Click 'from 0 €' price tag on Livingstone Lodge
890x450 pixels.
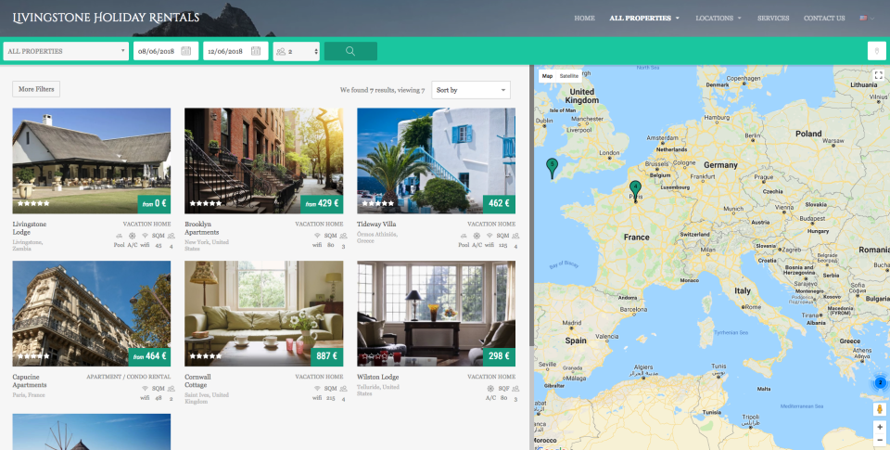[x=154, y=204]
